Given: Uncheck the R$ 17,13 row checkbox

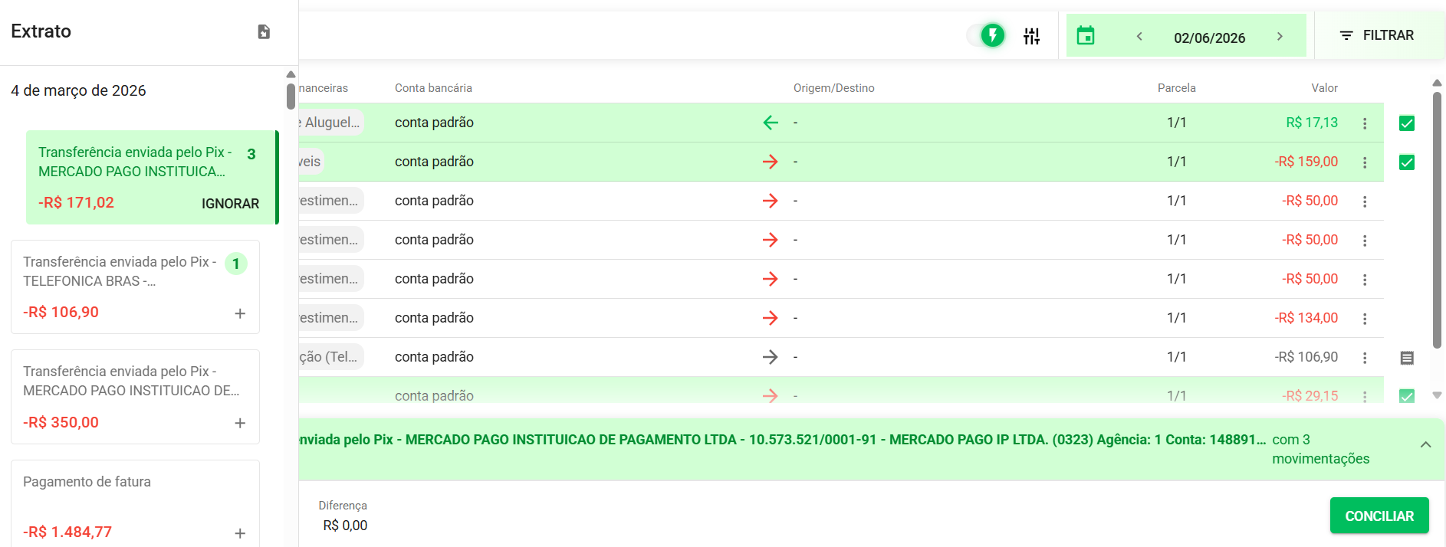Looking at the screenshot, I should [1407, 123].
